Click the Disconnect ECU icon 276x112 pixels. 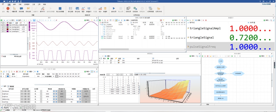pyautogui.click(x=43, y=9)
